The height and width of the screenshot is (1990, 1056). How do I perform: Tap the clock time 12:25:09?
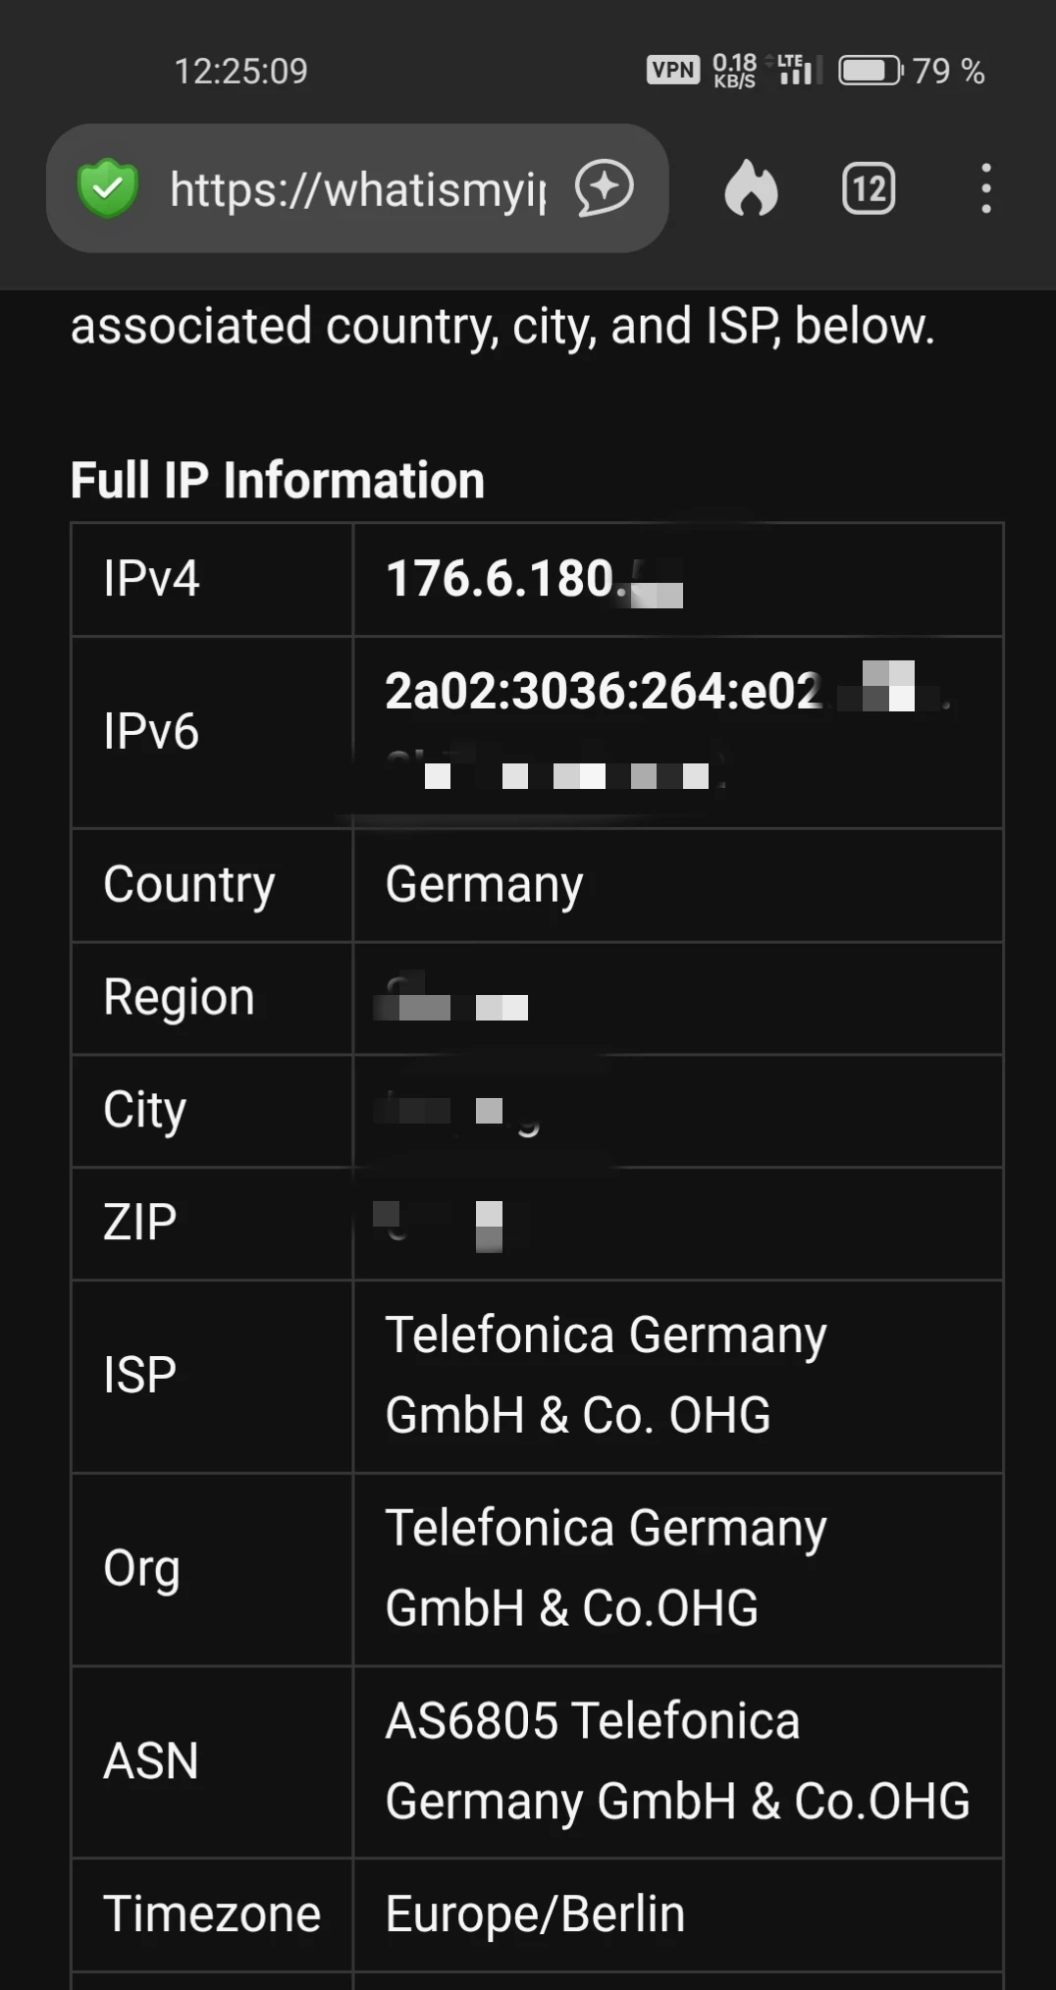[x=240, y=71]
